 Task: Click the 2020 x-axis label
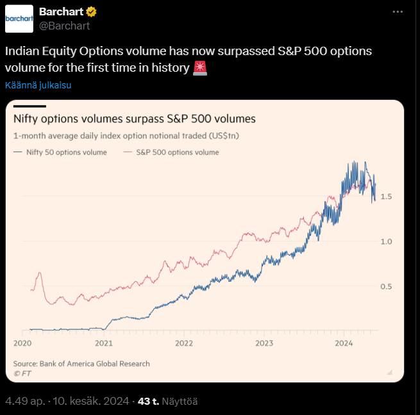[x=22, y=343]
